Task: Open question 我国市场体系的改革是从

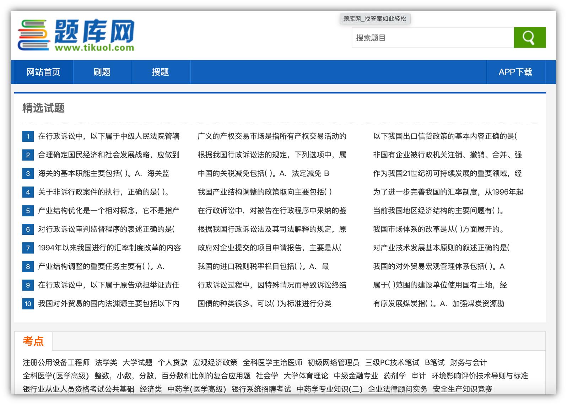Action: click(439, 229)
